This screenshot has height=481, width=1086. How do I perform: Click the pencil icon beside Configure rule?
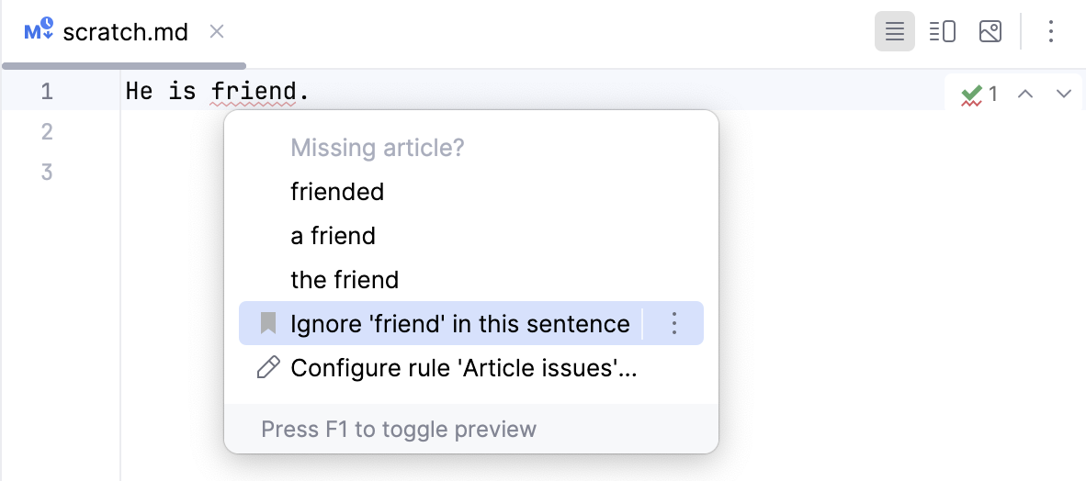coord(268,368)
